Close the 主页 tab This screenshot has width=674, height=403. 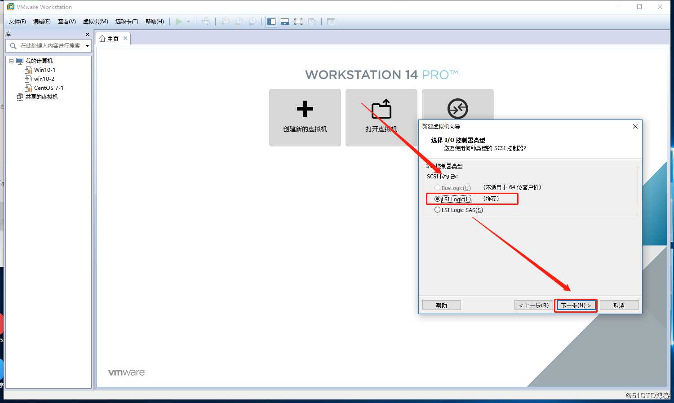coord(125,39)
